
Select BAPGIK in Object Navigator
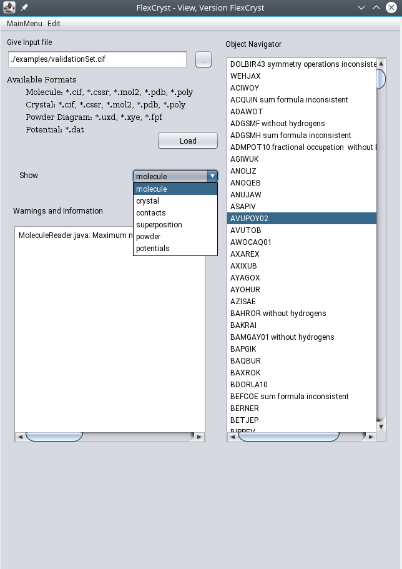(x=302, y=349)
